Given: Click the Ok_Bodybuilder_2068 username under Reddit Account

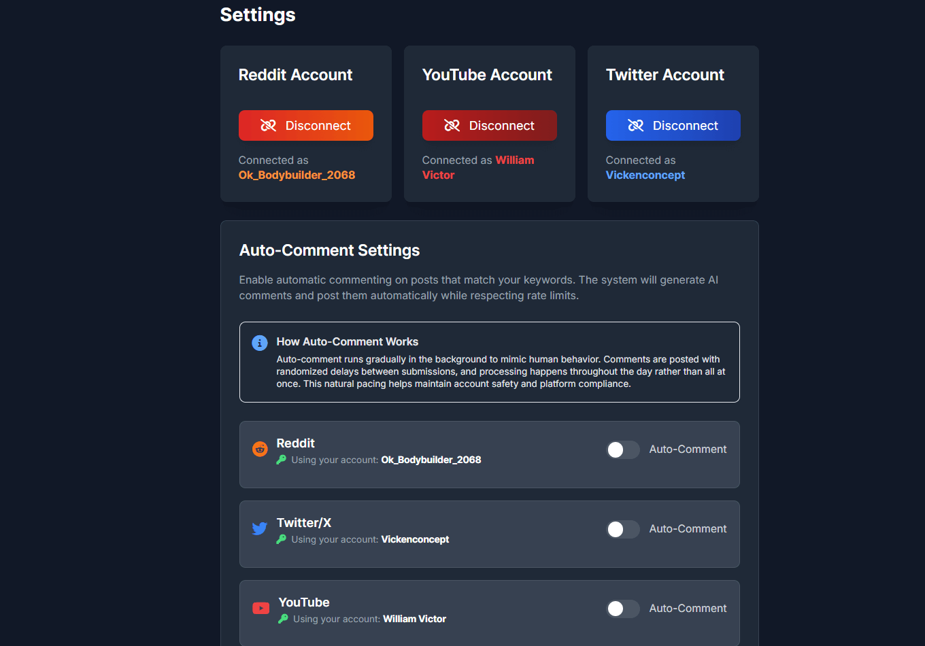Looking at the screenshot, I should click(x=297, y=175).
